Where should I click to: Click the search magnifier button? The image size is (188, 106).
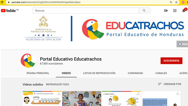pos(144,11)
